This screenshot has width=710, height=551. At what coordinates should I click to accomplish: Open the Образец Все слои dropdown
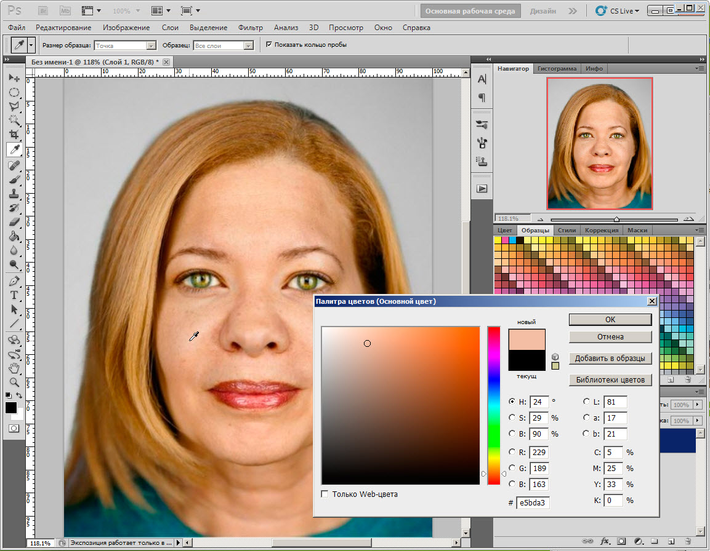[x=224, y=46]
